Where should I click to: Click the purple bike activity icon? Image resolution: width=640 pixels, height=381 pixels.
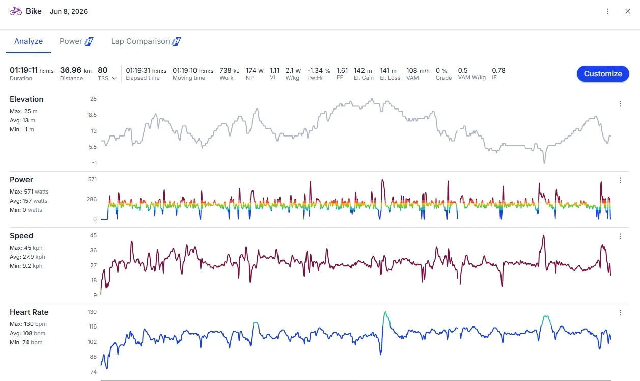[x=16, y=11]
